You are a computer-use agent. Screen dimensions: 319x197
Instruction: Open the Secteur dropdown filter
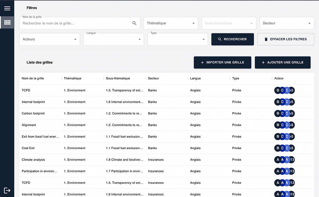click(287, 23)
